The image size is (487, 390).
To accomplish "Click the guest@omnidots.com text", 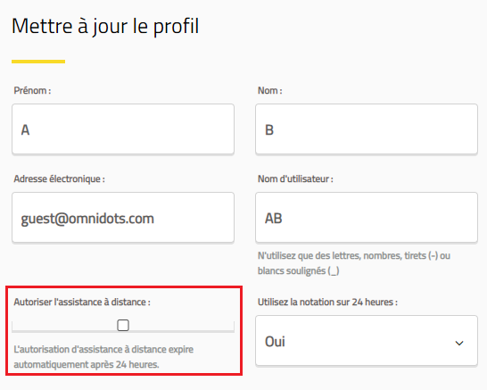I will (x=87, y=219).
